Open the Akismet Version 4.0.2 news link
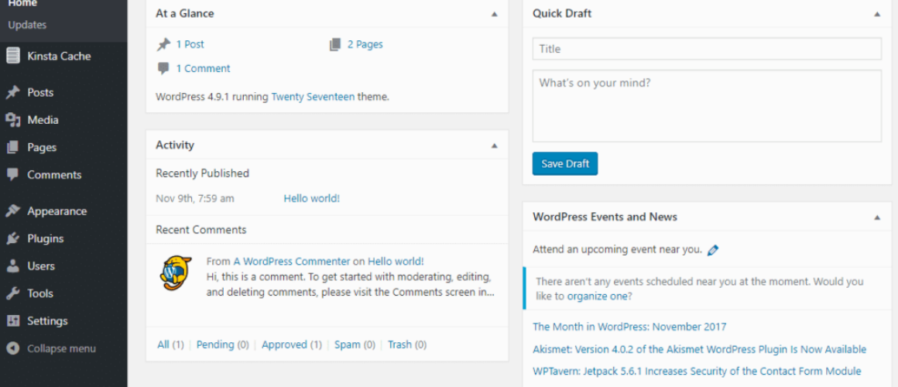This screenshot has height=387, width=898. [699, 349]
